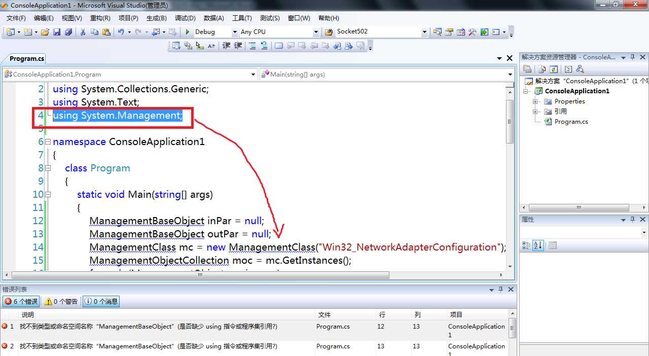Select Program.cs in Solution Explorer
Image resolution: width=649 pixels, height=356 pixels.
click(x=571, y=122)
